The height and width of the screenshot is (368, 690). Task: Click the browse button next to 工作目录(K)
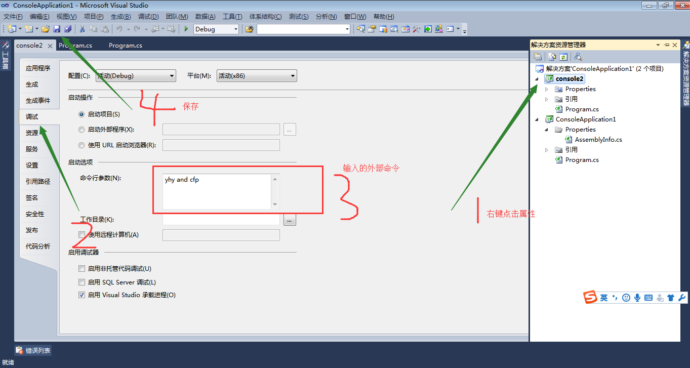(x=290, y=220)
